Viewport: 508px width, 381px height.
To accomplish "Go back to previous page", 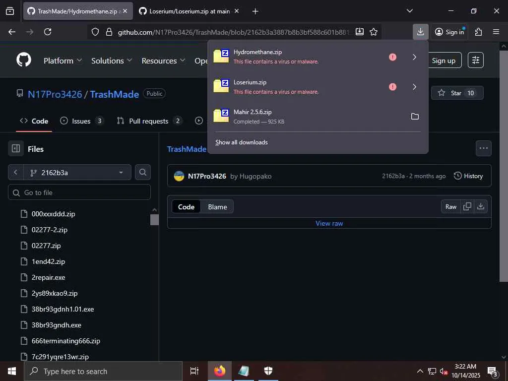I will pos(12,32).
